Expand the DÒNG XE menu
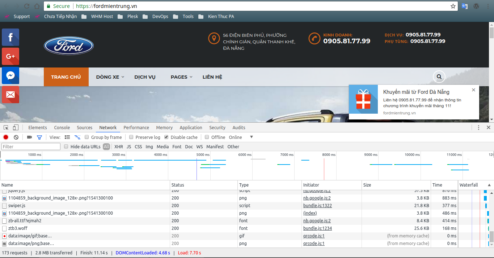The height and width of the screenshot is (258, 494). (110, 77)
